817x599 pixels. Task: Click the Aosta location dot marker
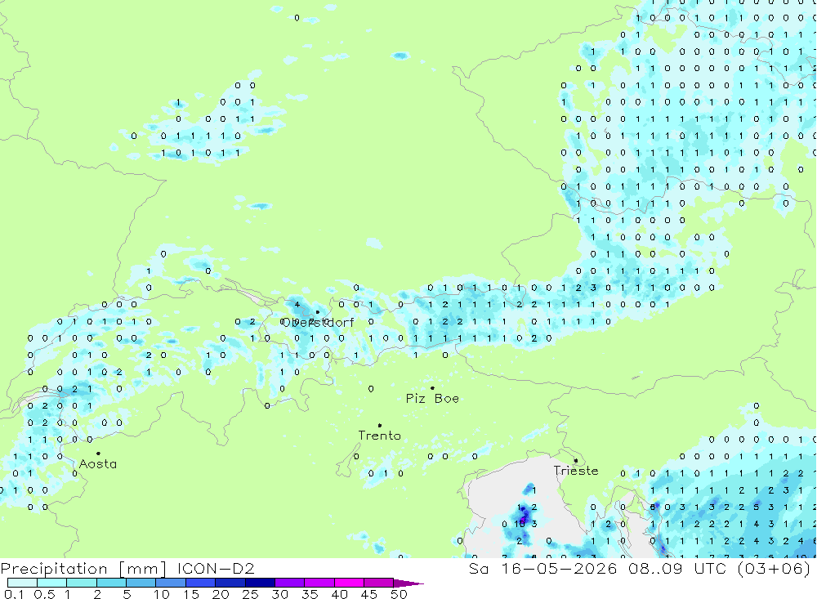(x=99, y=454)
